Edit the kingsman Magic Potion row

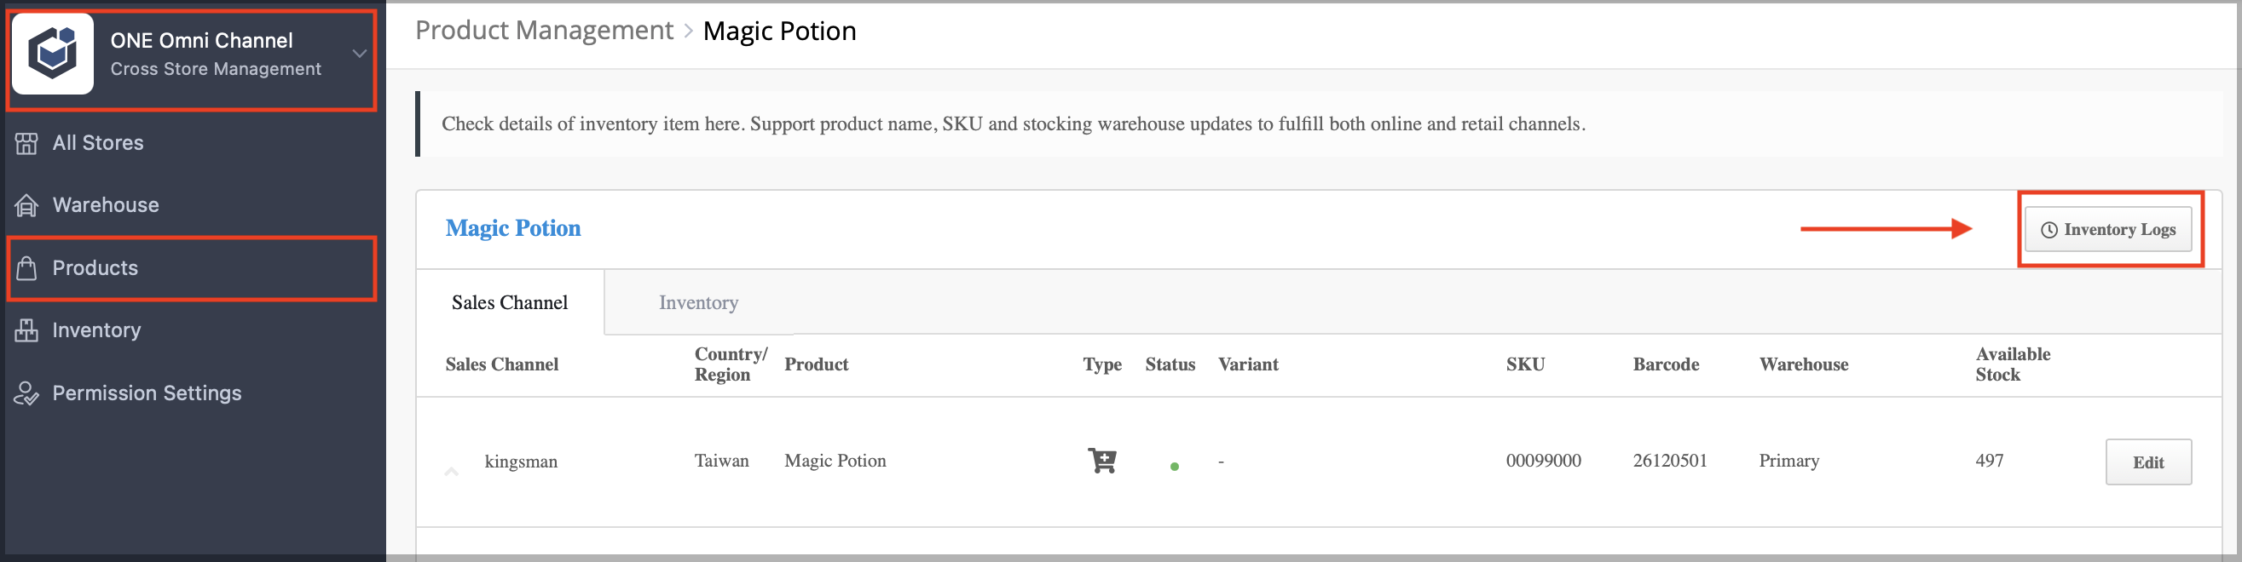(2148, 462)
